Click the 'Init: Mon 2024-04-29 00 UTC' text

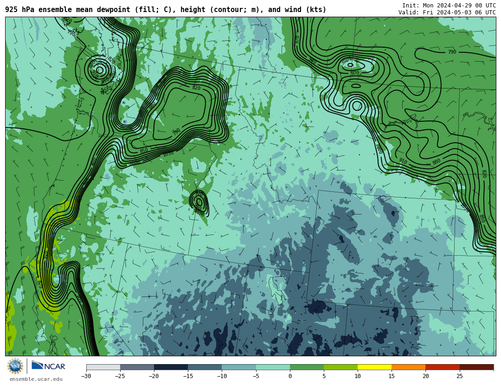click(449, 6)
